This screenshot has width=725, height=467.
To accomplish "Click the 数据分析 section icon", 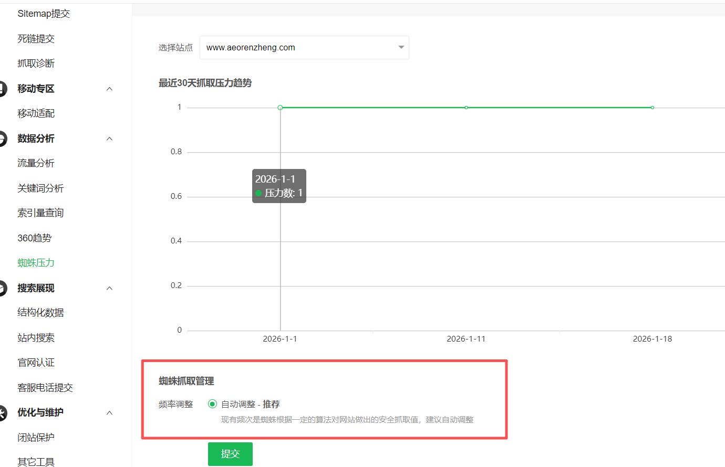I will 3,139.
